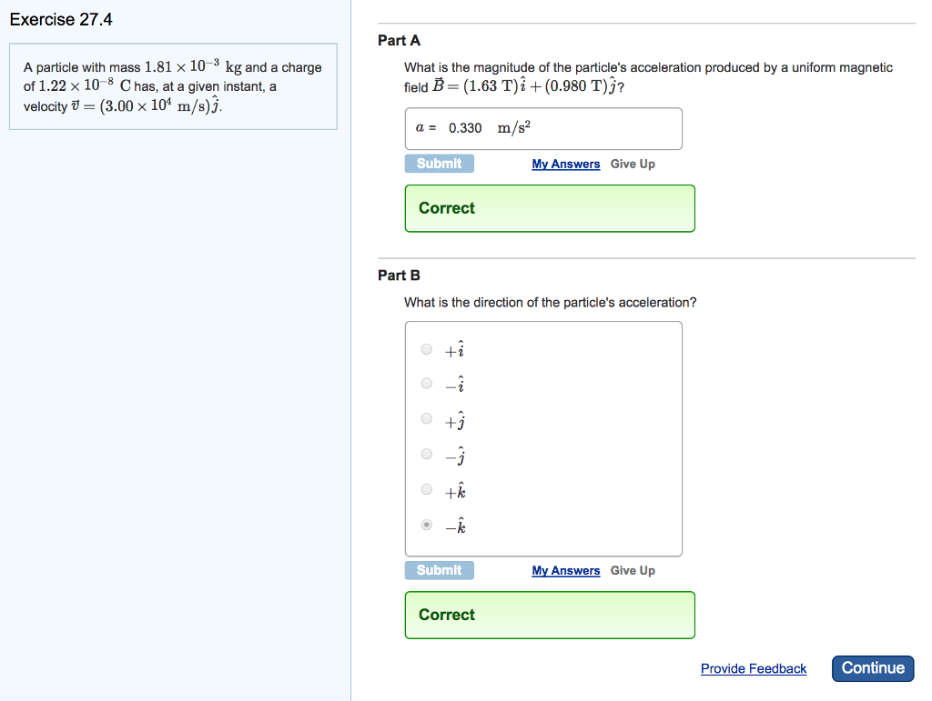Click the Correct banner under Part A
Screen dimensions: 932x701
550,208
